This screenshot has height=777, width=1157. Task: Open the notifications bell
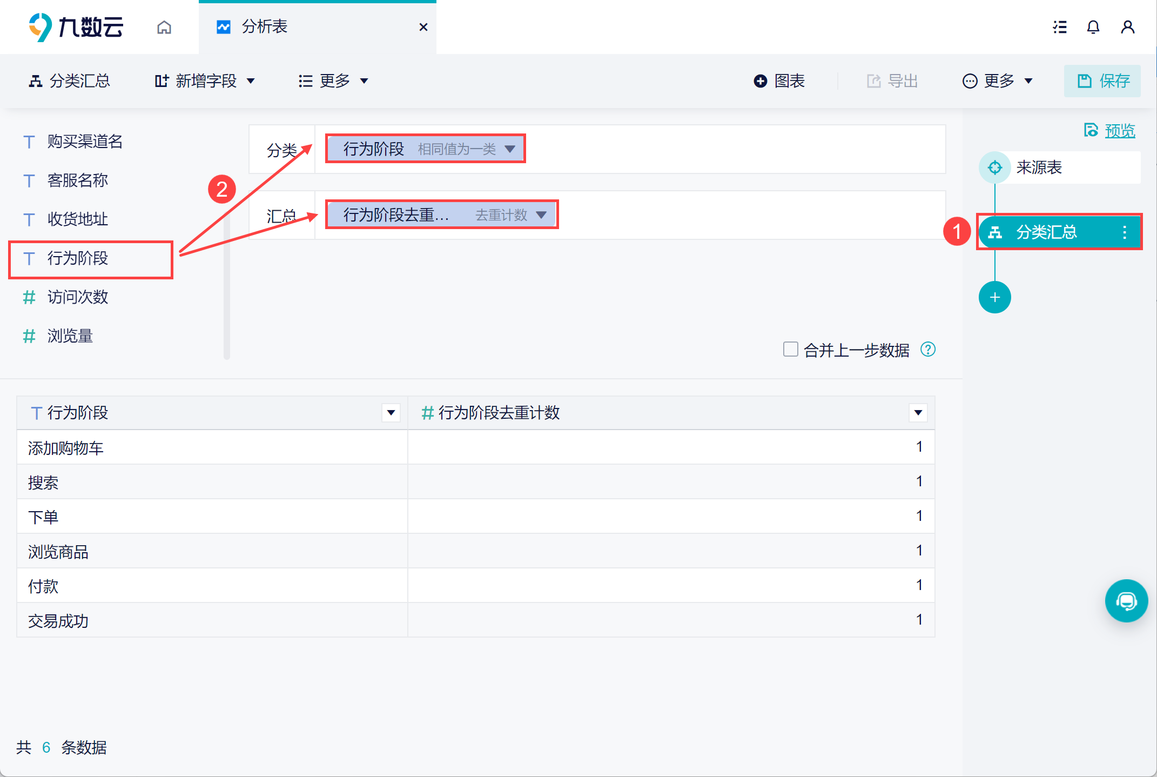(1093, 27)
